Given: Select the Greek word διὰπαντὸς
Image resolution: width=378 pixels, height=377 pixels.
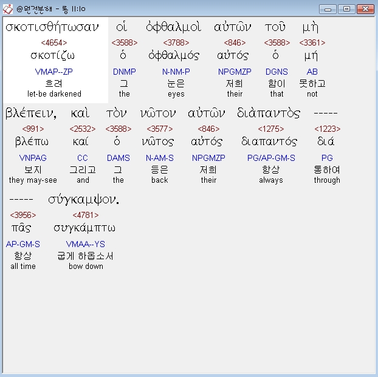Looking at the screenshot, I should [x=269, y=113].
